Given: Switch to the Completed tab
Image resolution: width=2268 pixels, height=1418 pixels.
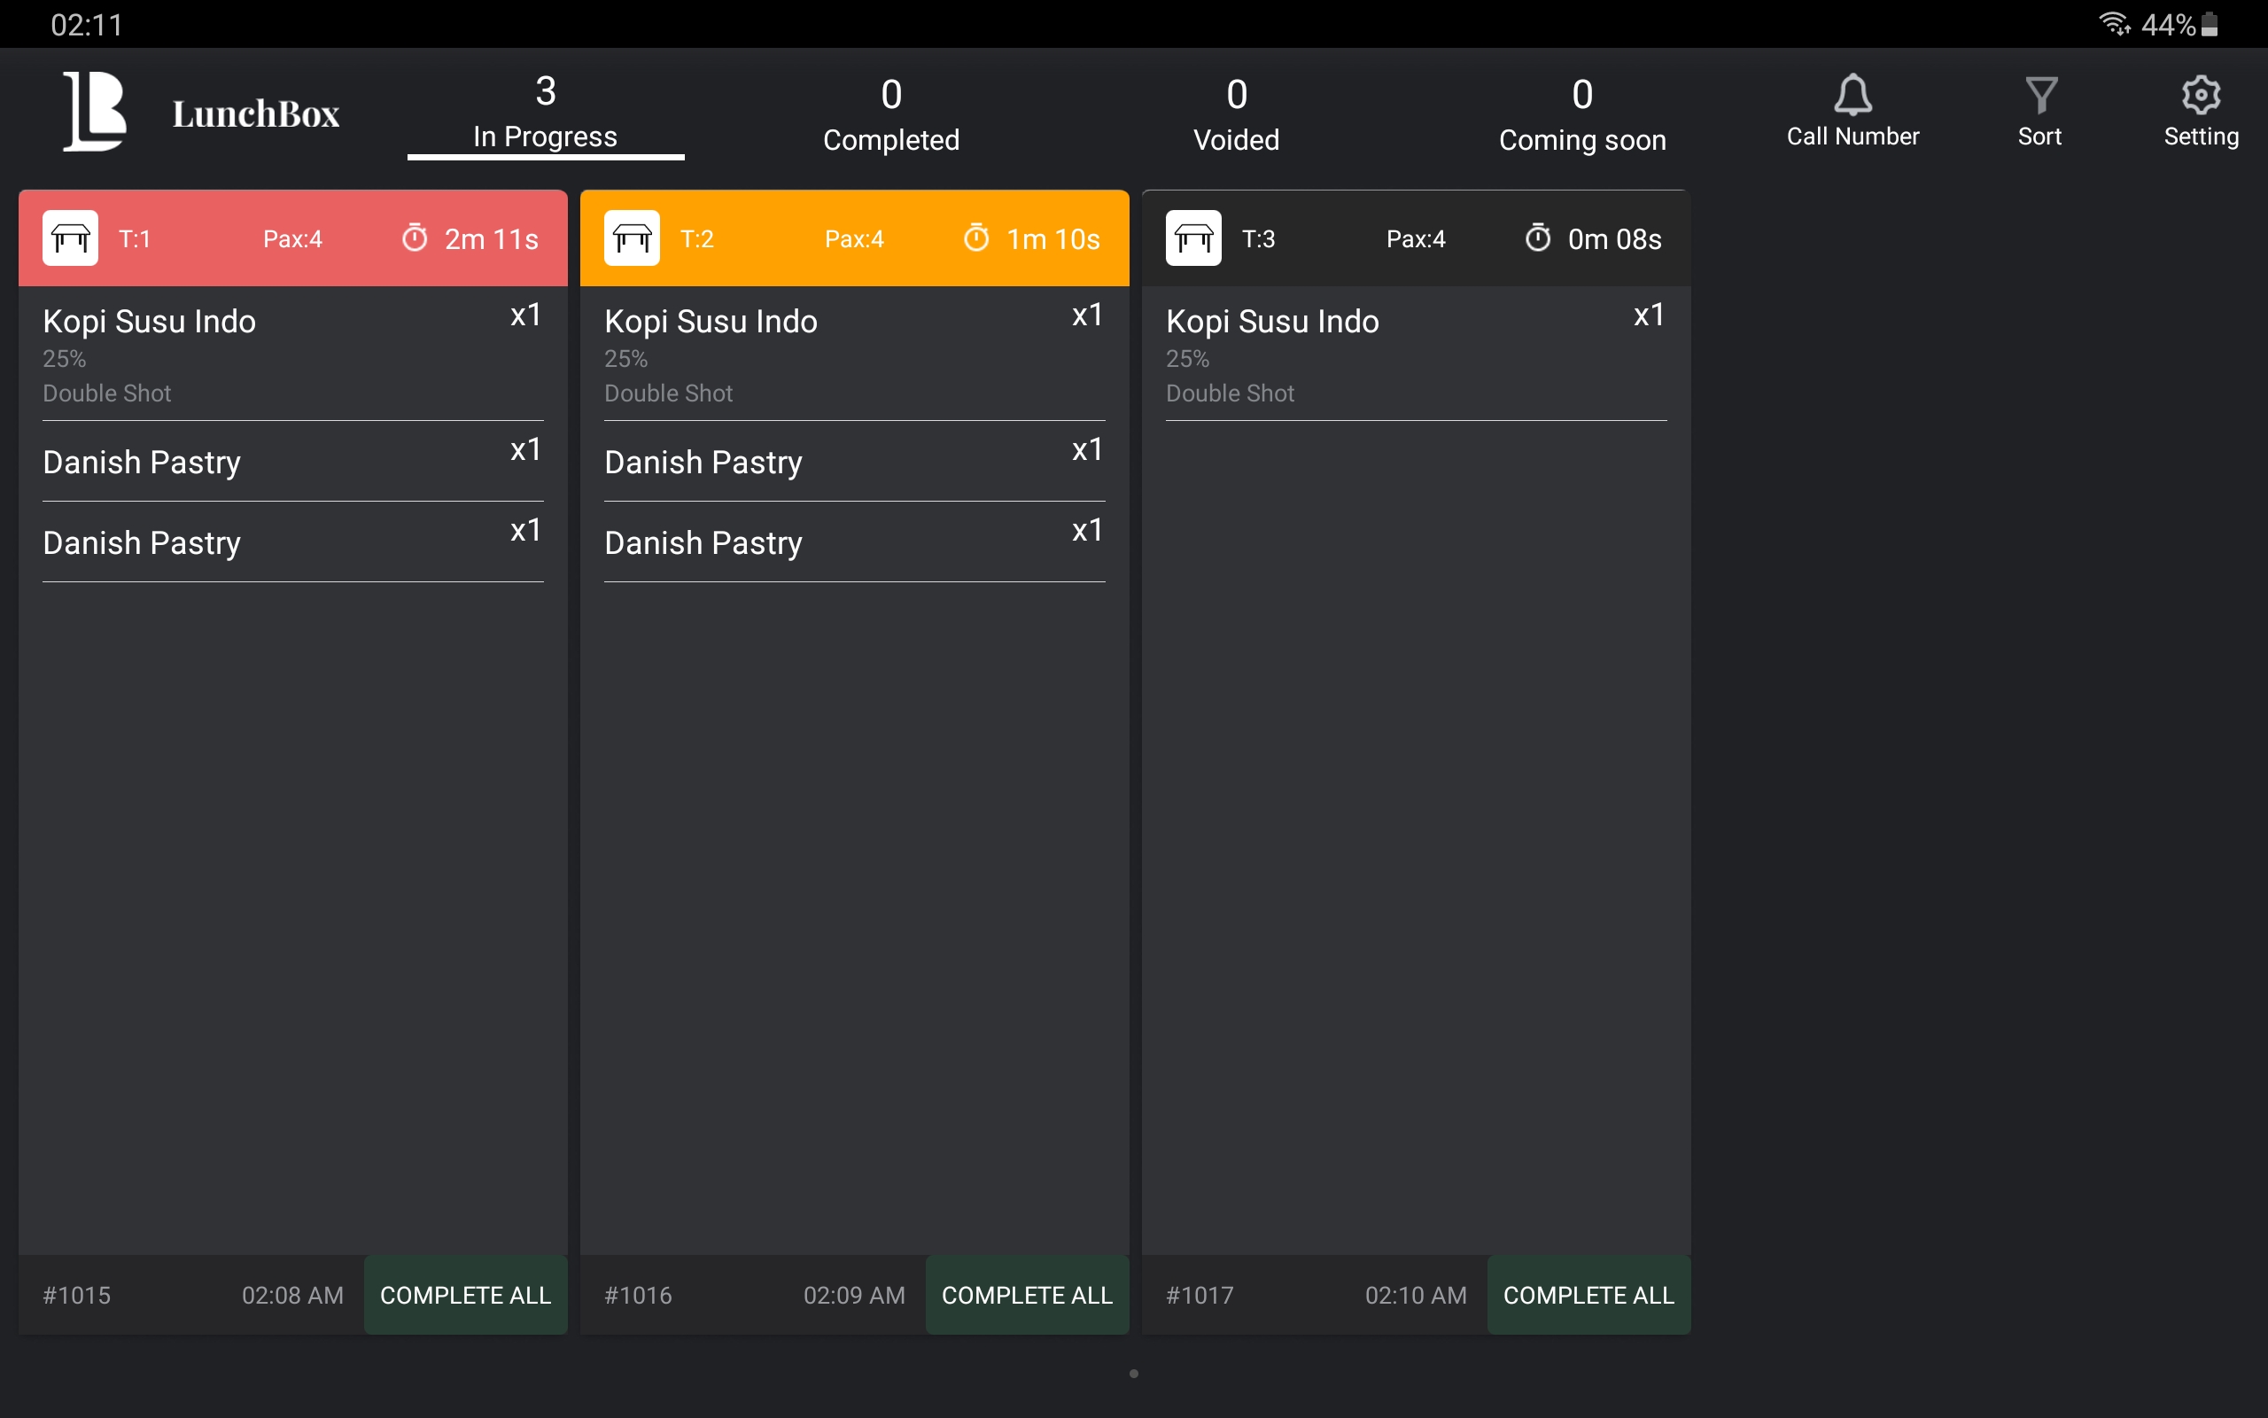Looking at the screenshot, I should tap(890, 114).
